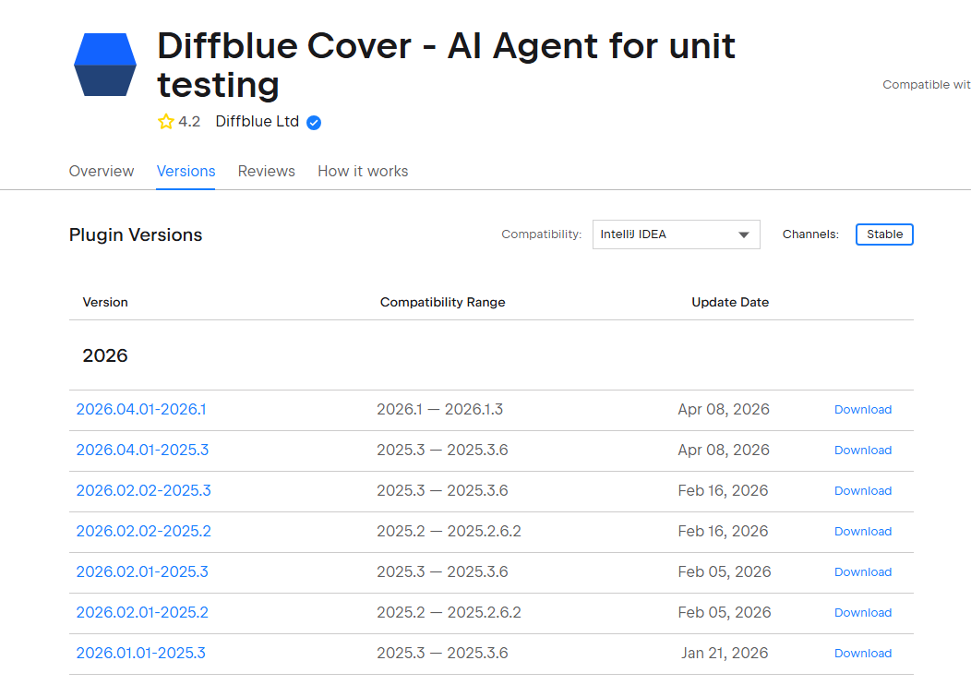Image resolution: width=971 pixels, height=685 pixels.
Task: Click the Diffblue Cover plugin title
Action: click(x=446, y=65)
